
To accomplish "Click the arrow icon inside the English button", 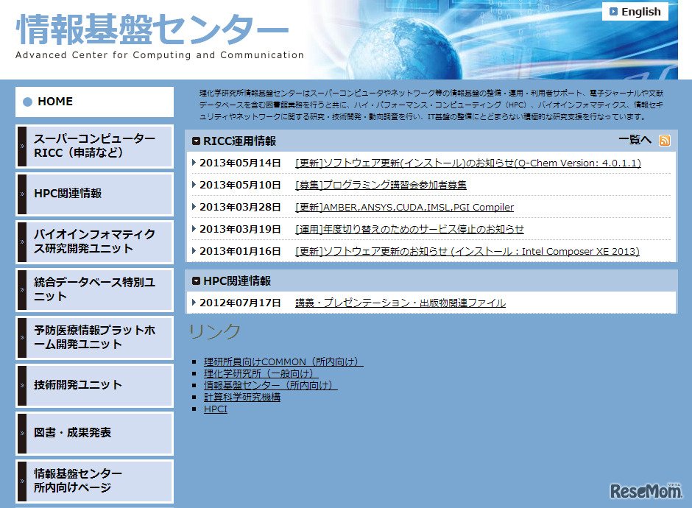I will point(612,12).
